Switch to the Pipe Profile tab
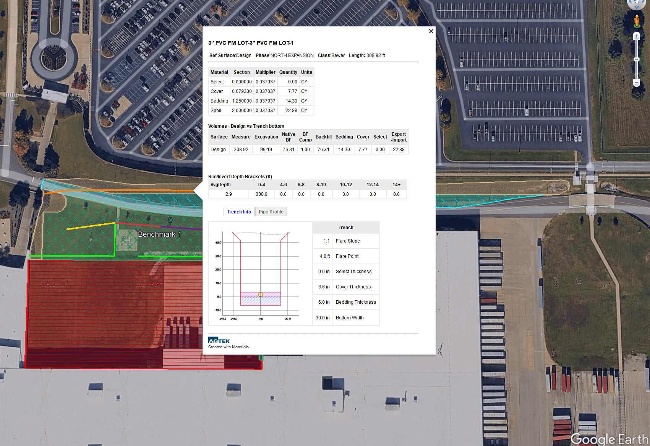This screenshot has height=446, width=650. [x=271, y=212]
